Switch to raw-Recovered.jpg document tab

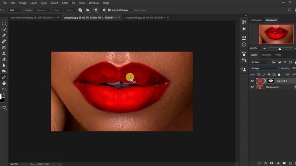pos(33,18)
